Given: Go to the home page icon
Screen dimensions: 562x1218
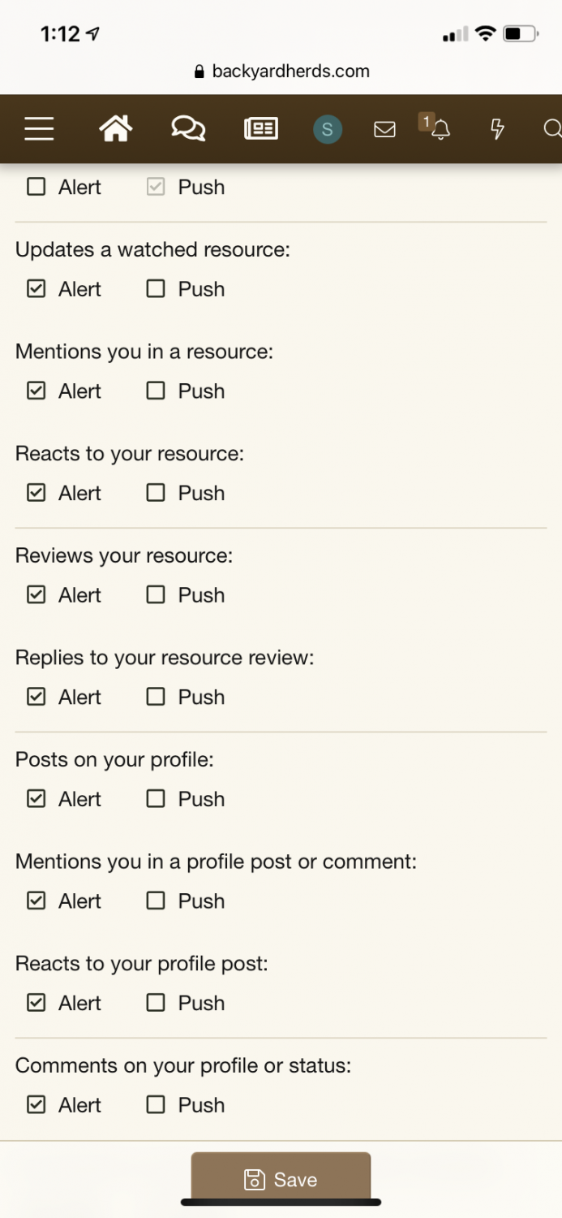Looking at the screenshot, I should click(x=115, y=129).
